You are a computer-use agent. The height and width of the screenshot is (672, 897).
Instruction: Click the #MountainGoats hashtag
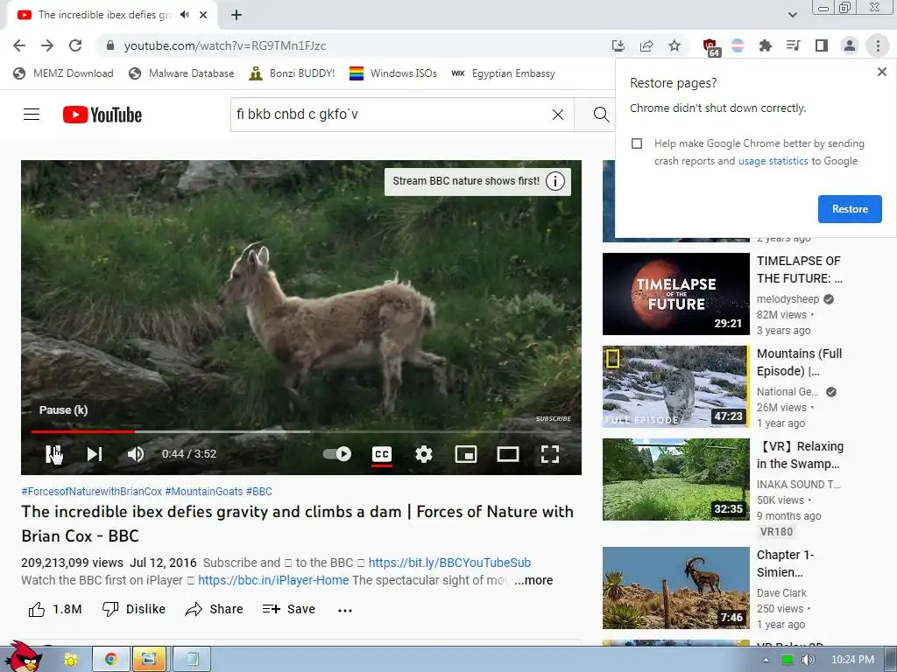tap(204, 492)
